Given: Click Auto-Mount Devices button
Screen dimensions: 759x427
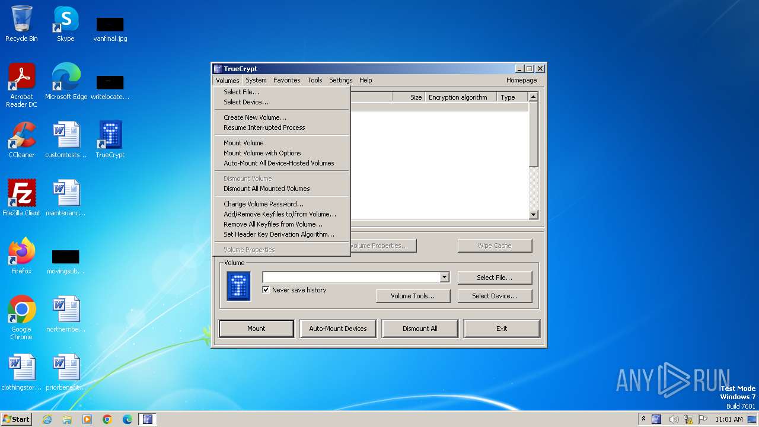Looking at the screenshot, I should [338, 329].
